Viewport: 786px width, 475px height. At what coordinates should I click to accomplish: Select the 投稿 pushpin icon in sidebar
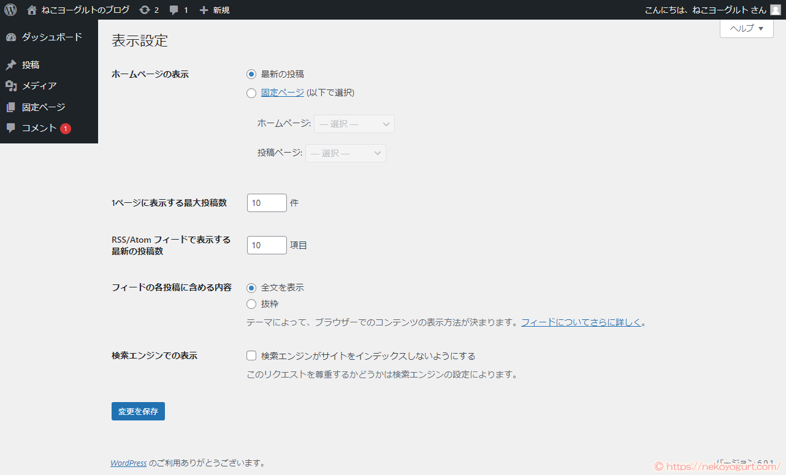[11, 64]
